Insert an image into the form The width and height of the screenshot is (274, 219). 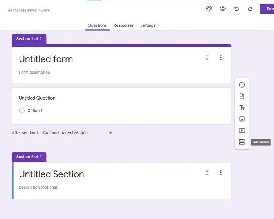tap(242, 119)
